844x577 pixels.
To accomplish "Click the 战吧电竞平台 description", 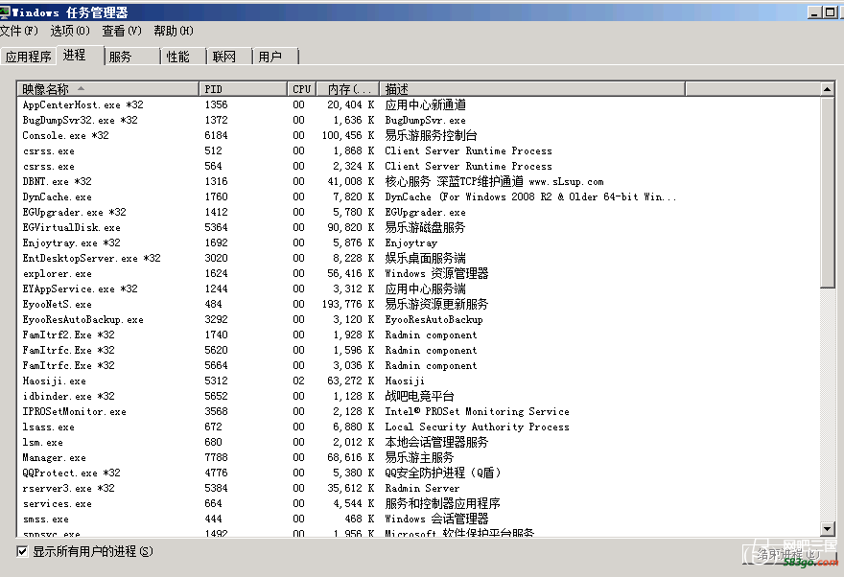I will click(419, 396).
